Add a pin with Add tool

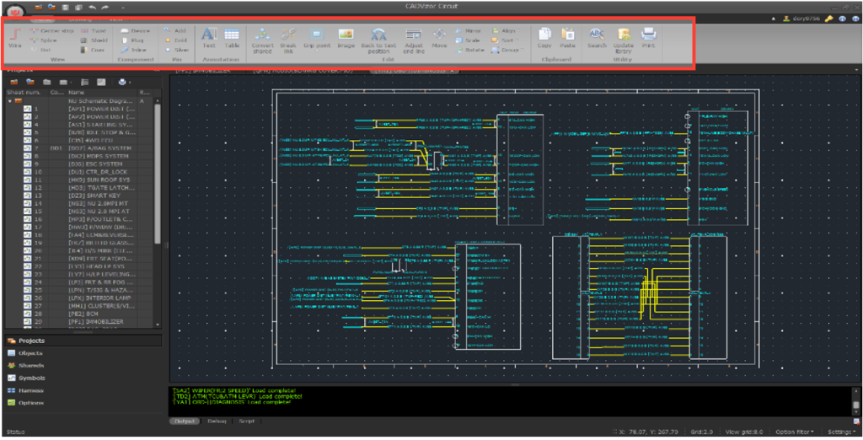(x=175, y=31)
